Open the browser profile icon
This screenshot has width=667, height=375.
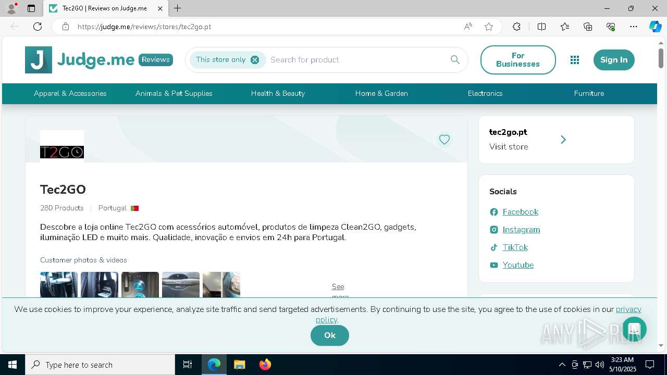tap(11, 8)
